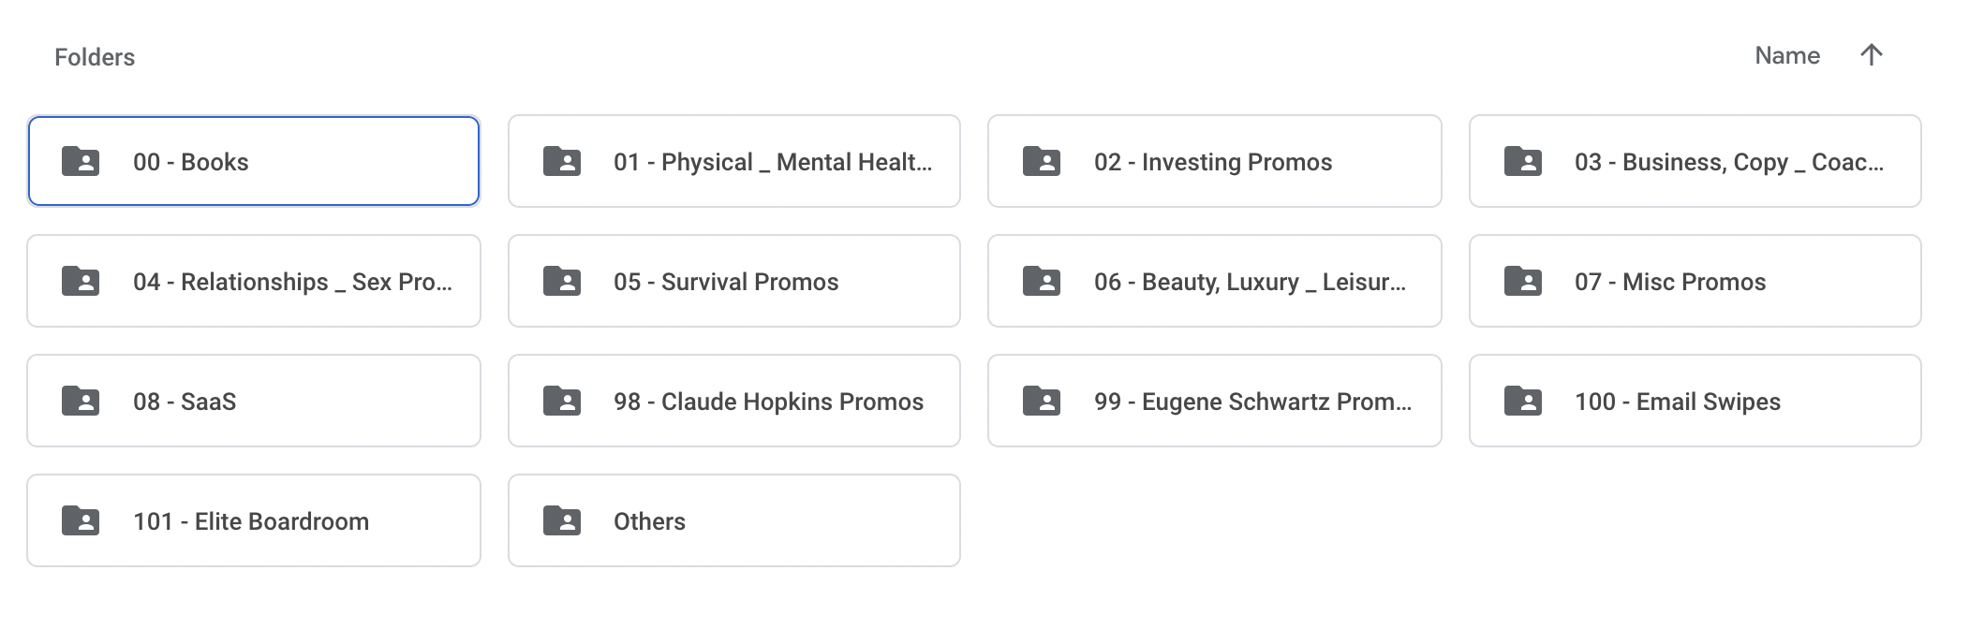The height and width of the screenshot is (629, 1969).
Task: Click the folder icon beside 02 - Investing Promos
Action: click(x=1042, y=161)
